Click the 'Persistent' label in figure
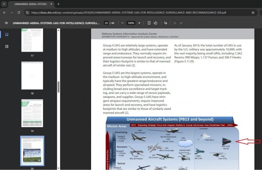Image resolution: width=262 pixels, height=170 pixels. point(122,147)
